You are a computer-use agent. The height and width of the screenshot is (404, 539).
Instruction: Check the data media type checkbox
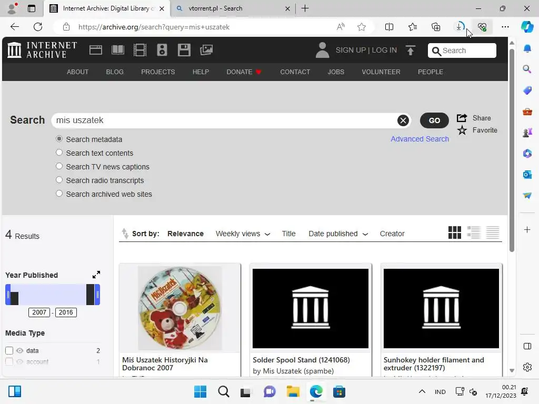coord(9,350)
